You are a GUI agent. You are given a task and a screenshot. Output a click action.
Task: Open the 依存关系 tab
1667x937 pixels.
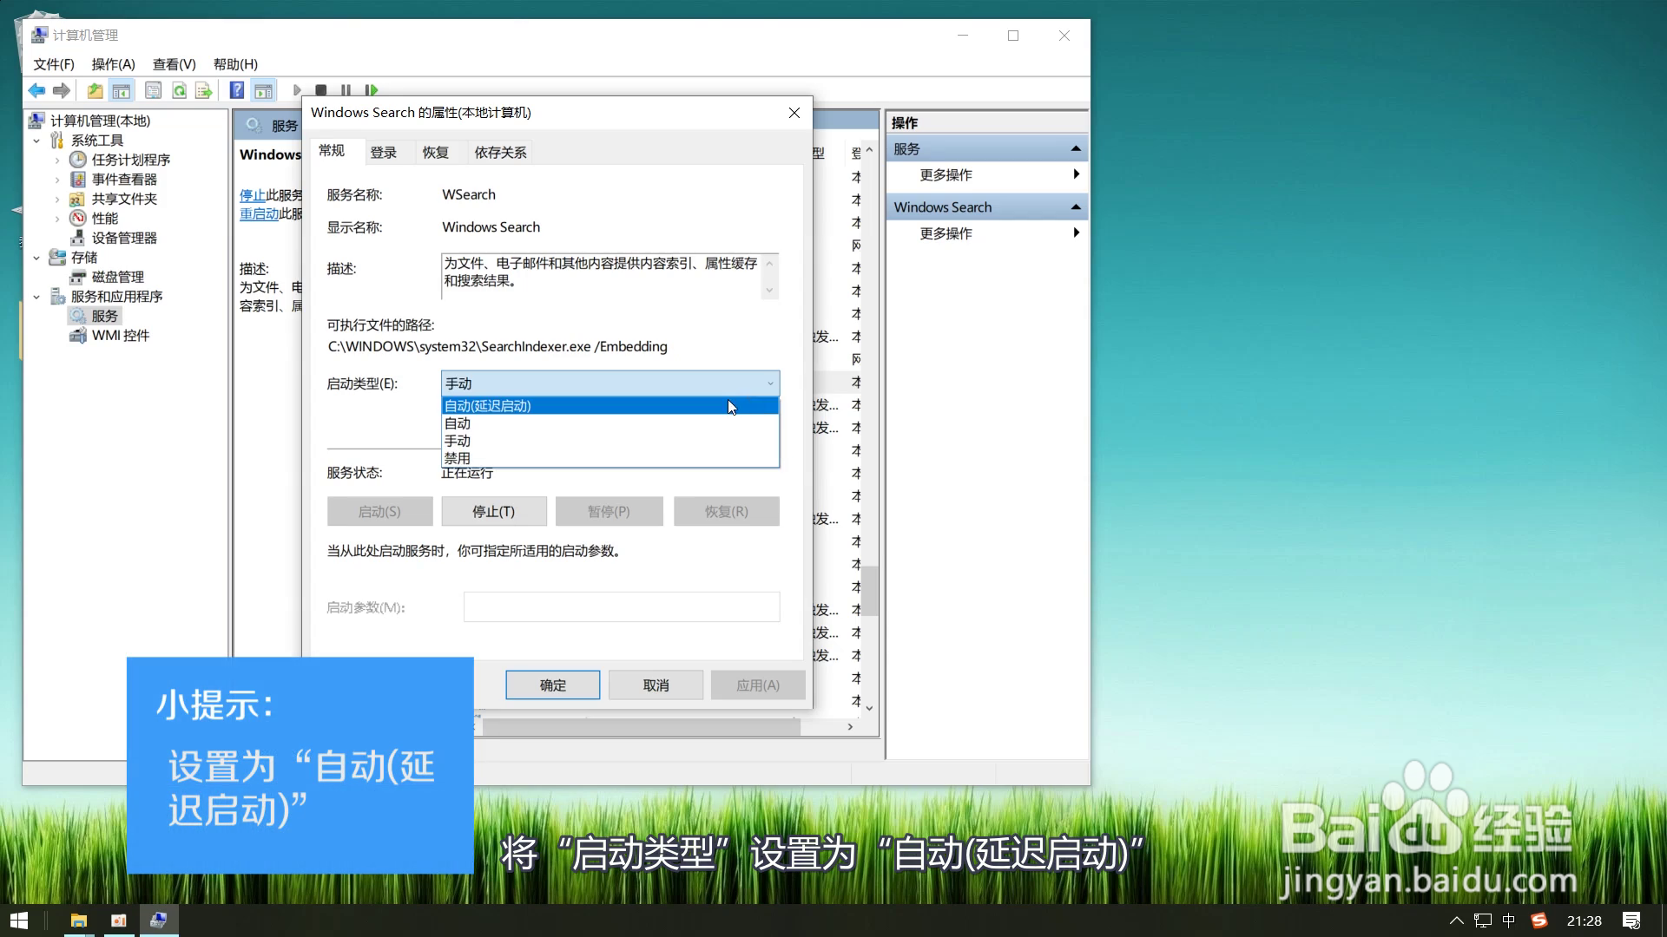(x=500, y=153)
